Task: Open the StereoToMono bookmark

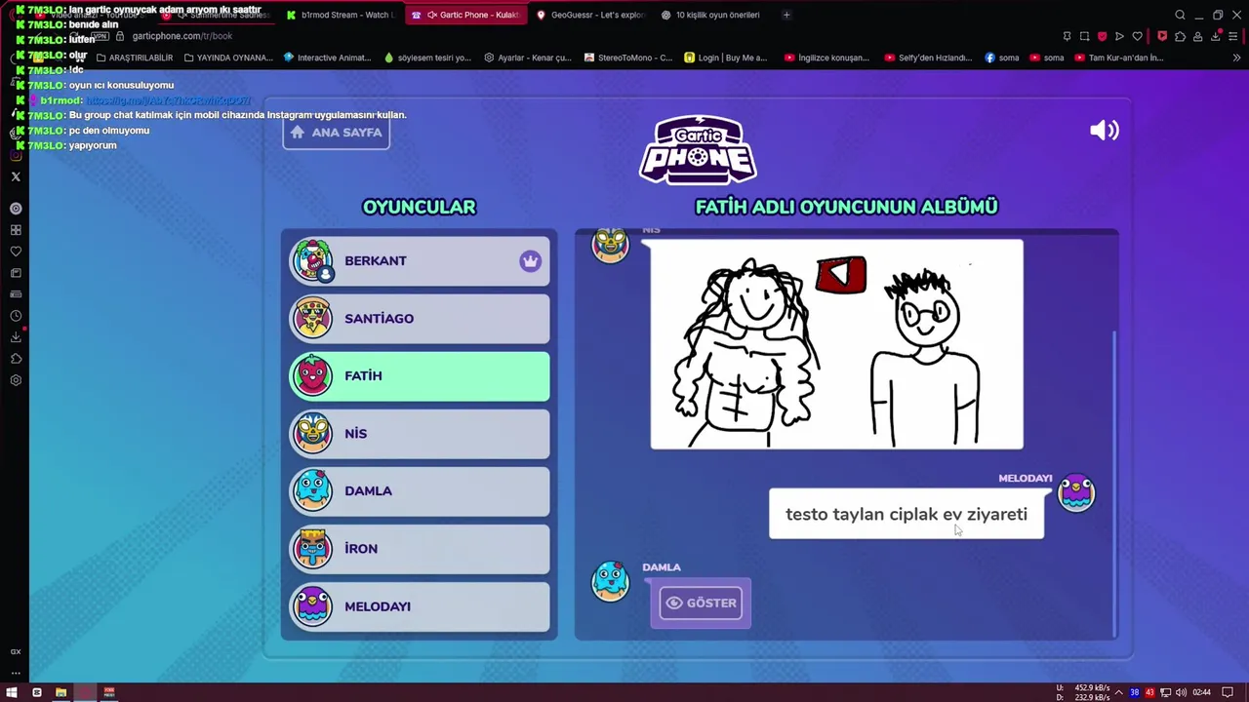Action: click(628, 58)
